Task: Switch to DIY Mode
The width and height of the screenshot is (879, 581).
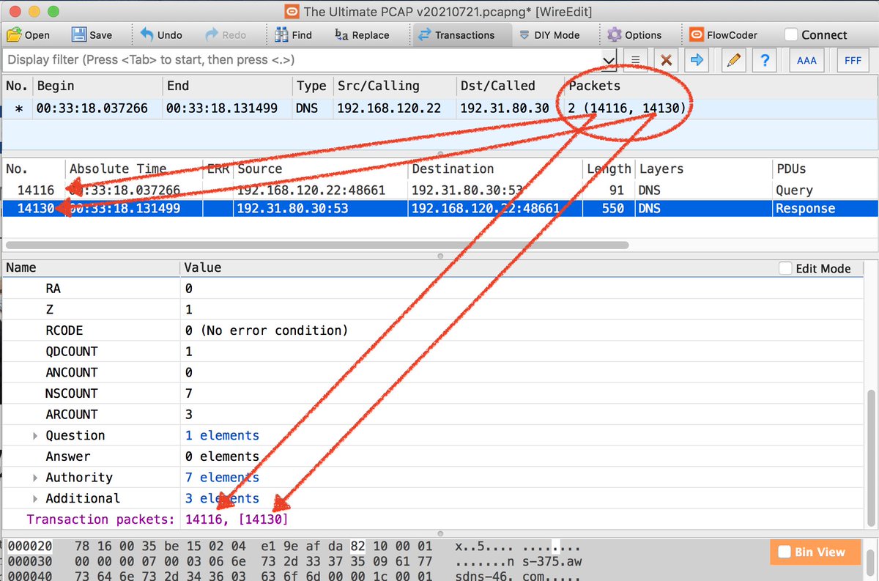Action: pyautogui.click(x=549, y=34)
